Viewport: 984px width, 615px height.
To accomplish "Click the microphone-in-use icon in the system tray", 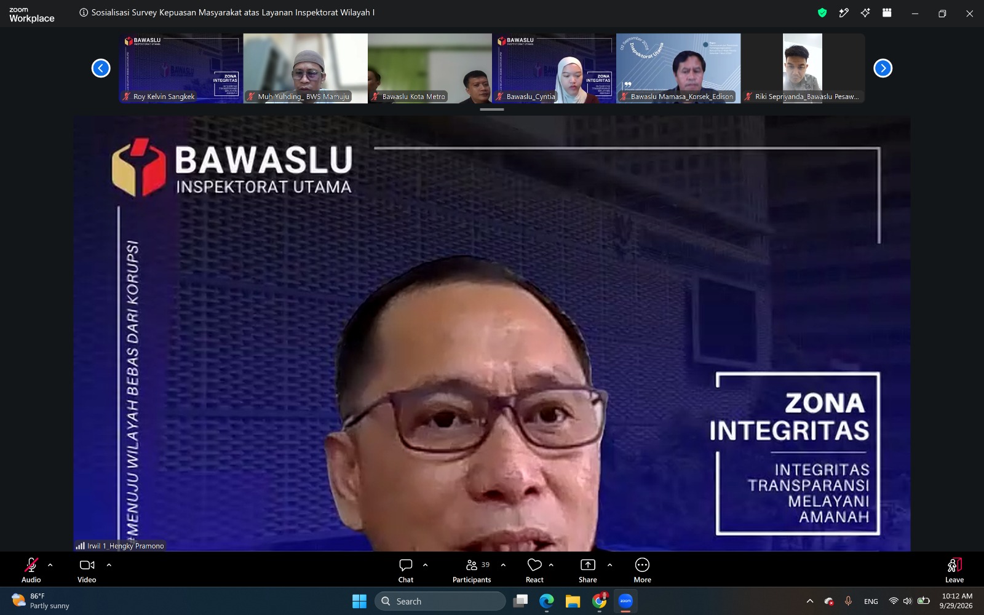I will (849, 601).
